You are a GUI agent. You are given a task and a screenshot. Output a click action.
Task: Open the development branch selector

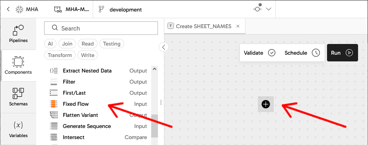point(126,10)
